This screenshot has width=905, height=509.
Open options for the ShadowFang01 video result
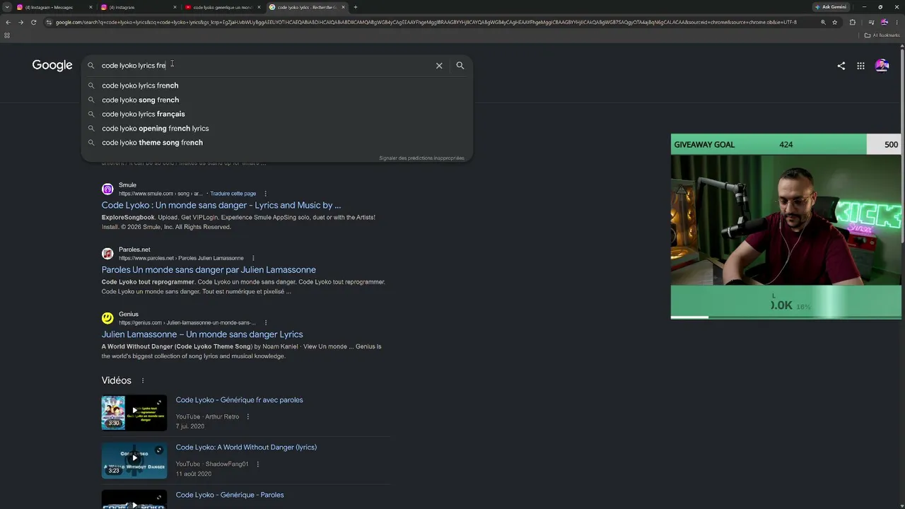point(258,464)
